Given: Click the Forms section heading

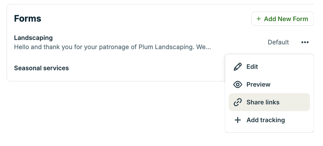Looking at the screenshot, I should click(27, 19).
